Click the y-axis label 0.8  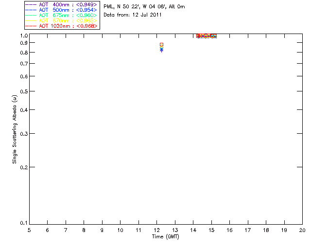24,53
